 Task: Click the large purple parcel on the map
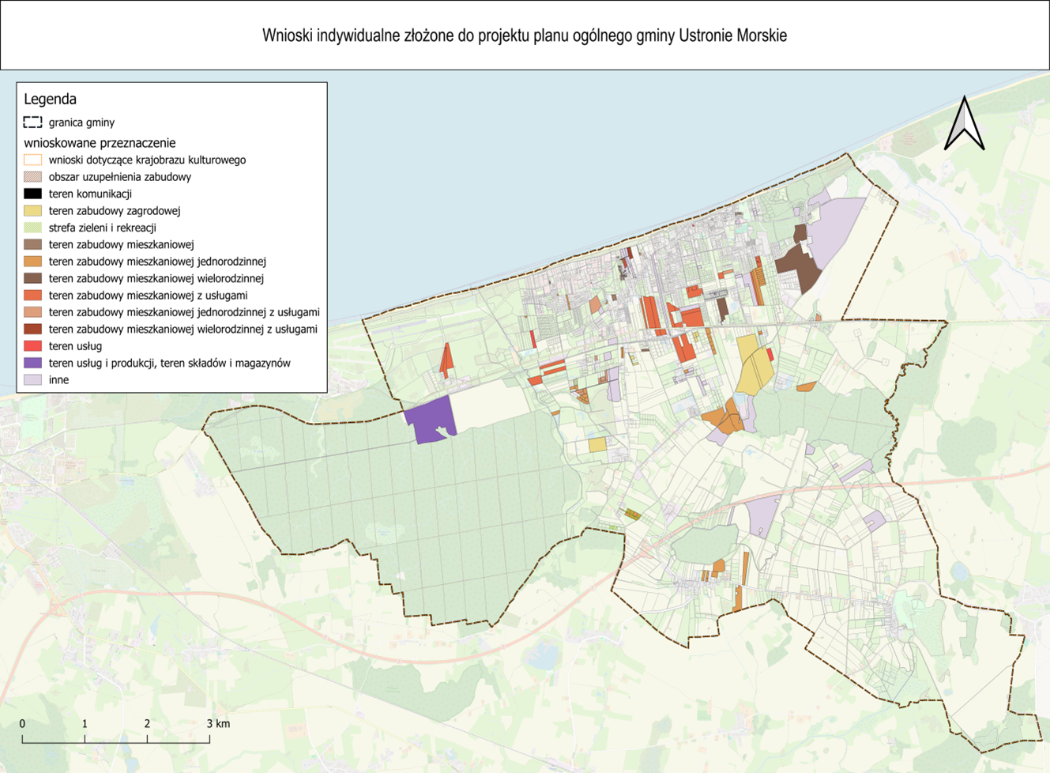(429, 420)
